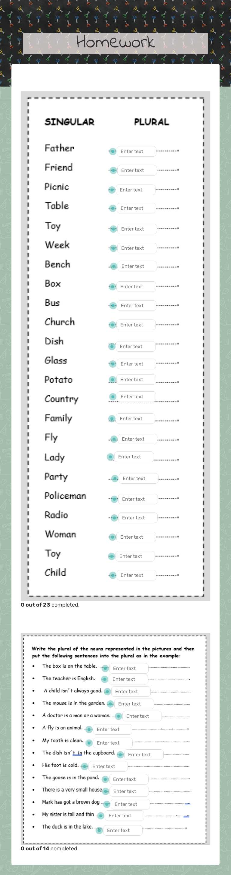
Task: Click the teal dot icon beside Potato
Action: (x=112, y=379)
